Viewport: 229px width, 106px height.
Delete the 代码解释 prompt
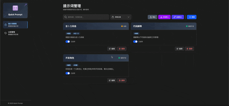pyautogui.click(x=189, y=49)
